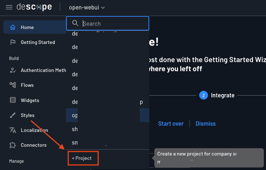Image resolution: width=266 pixels, height=170 pixels.
Task: Open the Flows page in the sidebar
Action: [27, 85]
